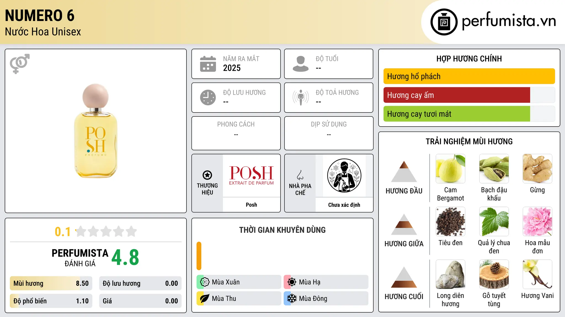Click the leaf icon for Mùa Thu
The image size is (565, 317).
[x=205, y=299]
